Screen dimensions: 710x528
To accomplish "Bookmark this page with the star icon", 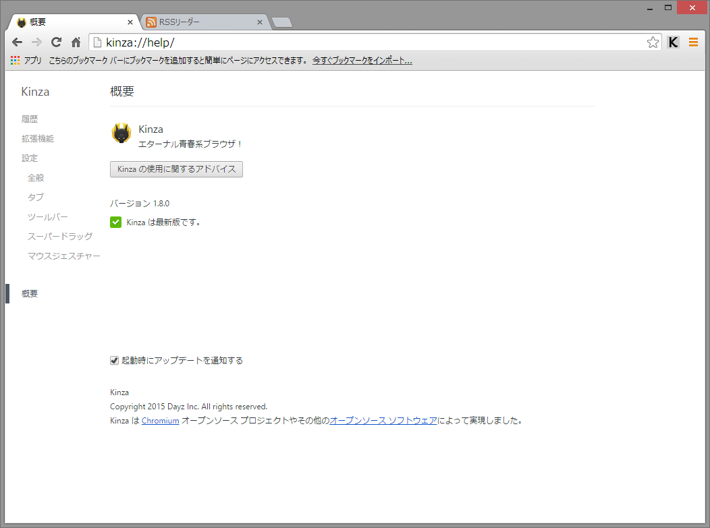I will [652, 42].
